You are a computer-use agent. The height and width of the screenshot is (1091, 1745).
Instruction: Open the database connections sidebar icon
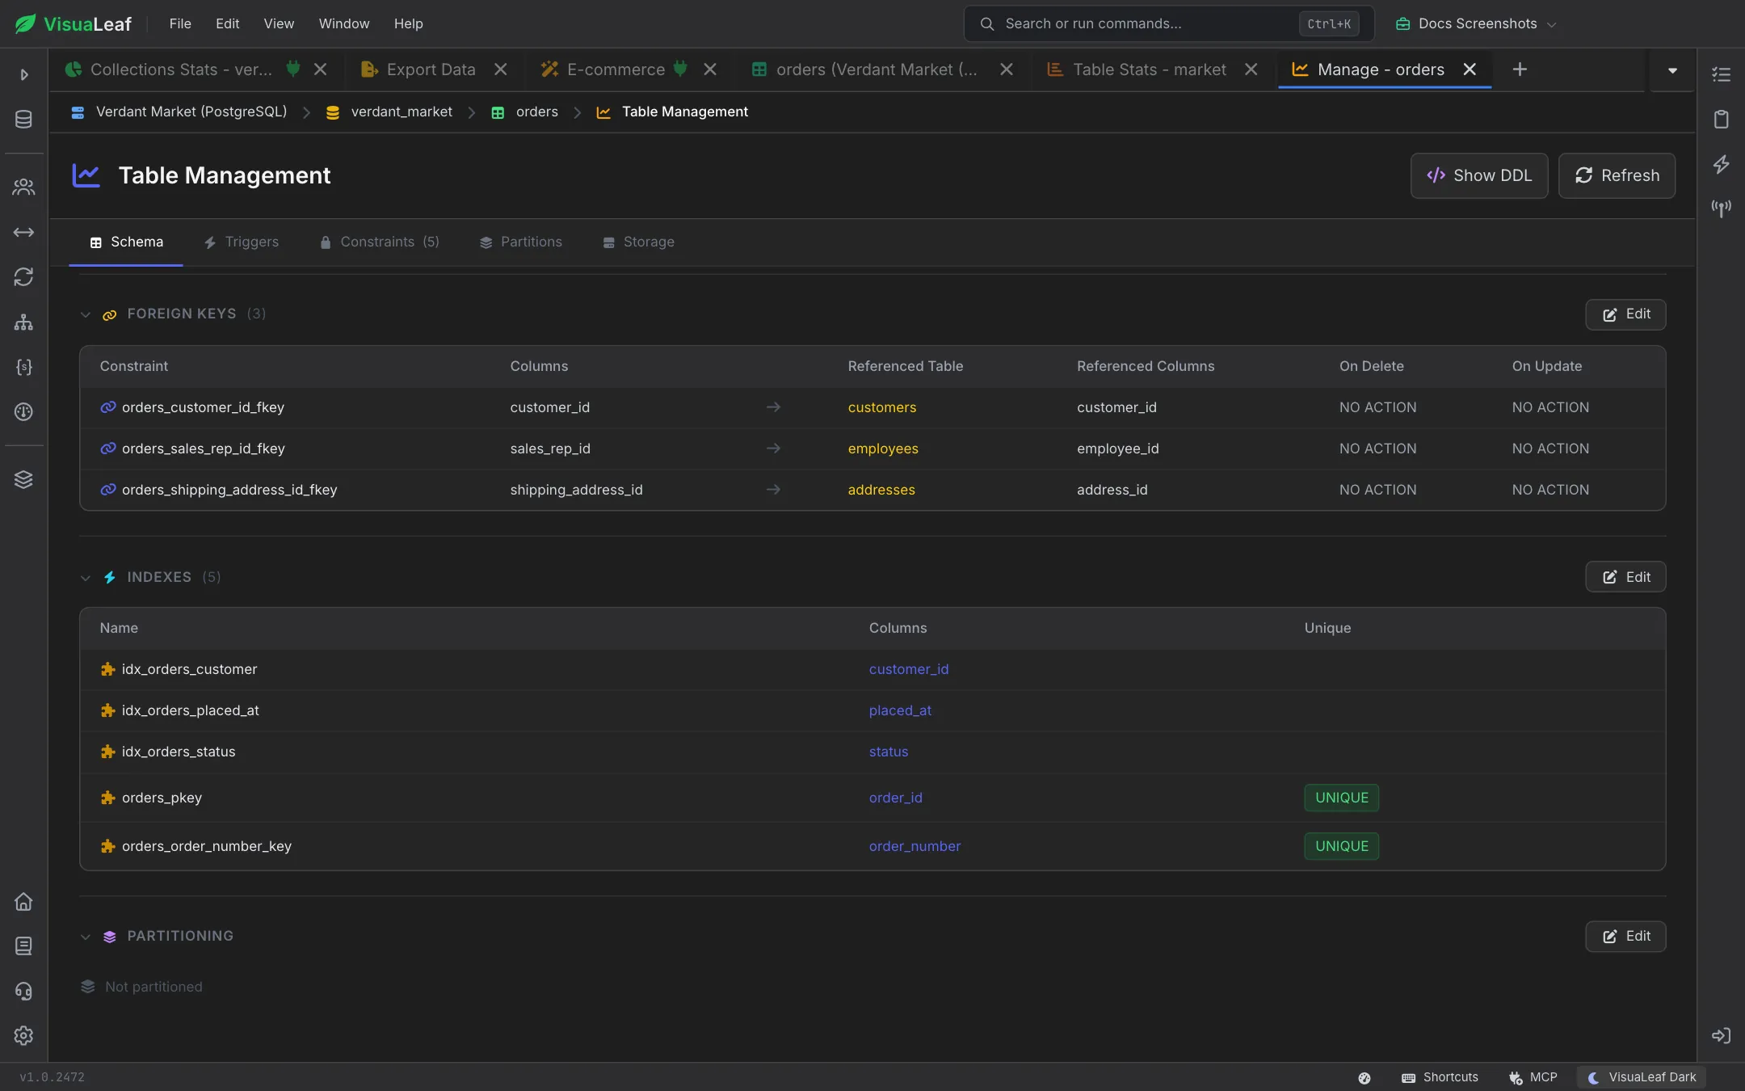pos(23,120)
